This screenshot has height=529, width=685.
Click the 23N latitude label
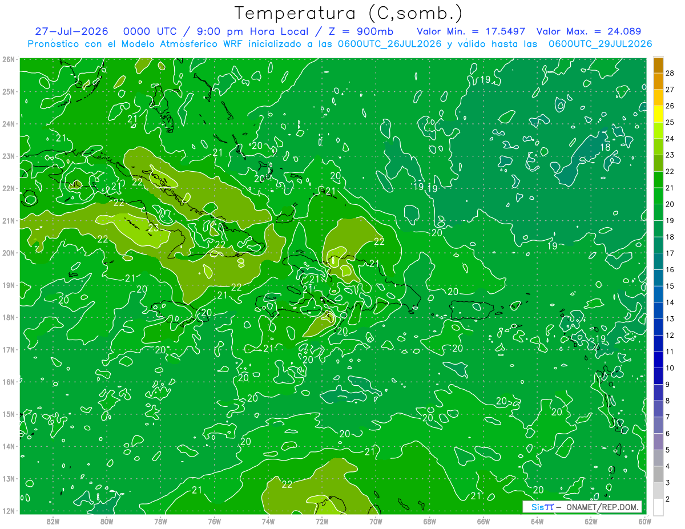9,156
